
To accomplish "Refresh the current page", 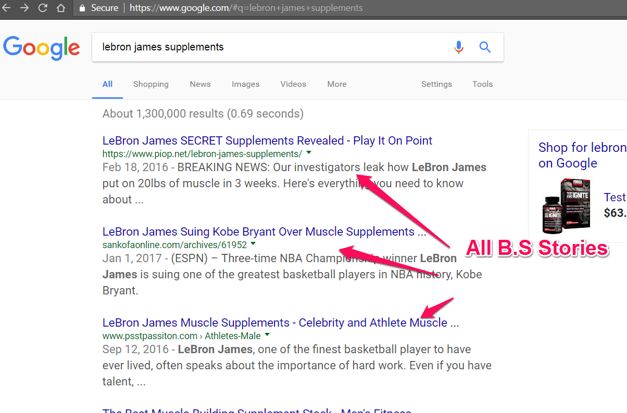I will (x=43, y=8).
